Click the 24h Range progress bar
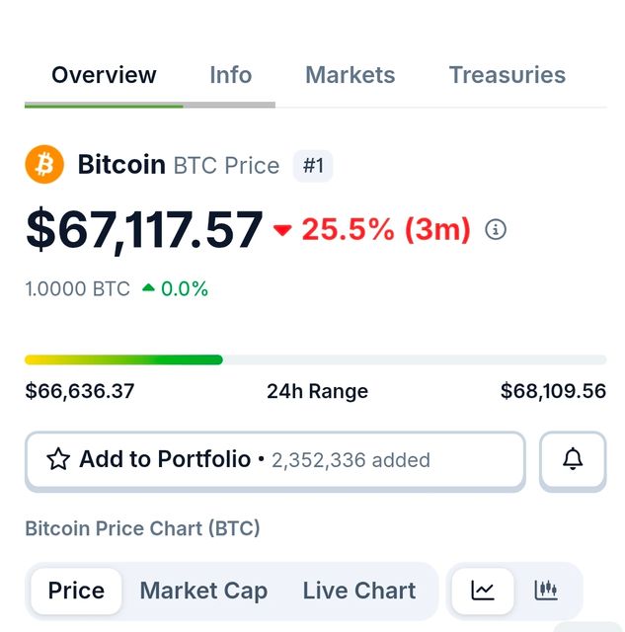Viewport: 625px width, 632px height. click(x=315, y=360)
